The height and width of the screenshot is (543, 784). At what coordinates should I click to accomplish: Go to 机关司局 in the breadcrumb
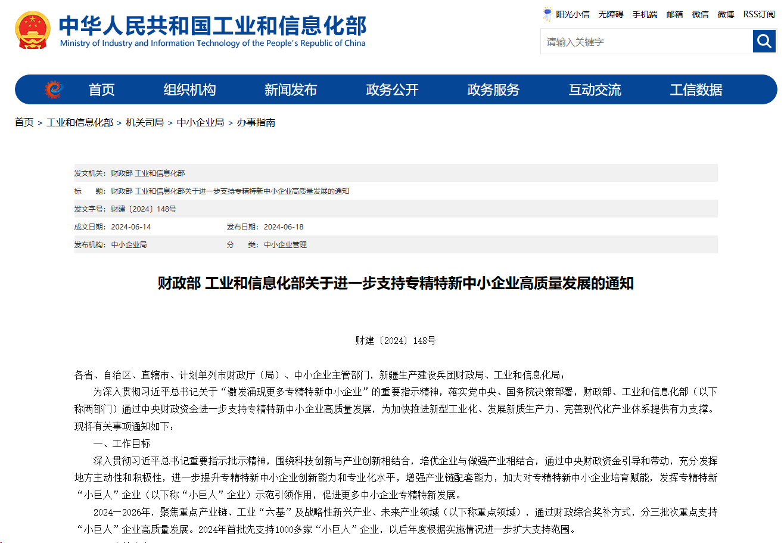[x=144, y=122]
